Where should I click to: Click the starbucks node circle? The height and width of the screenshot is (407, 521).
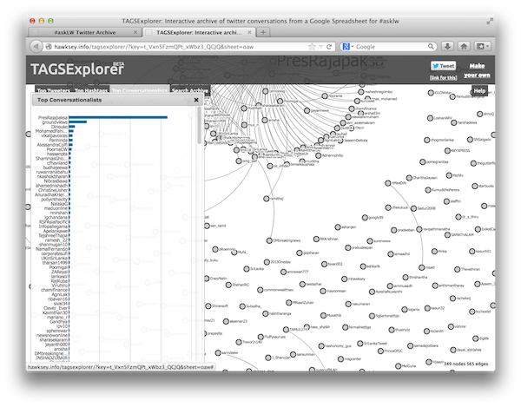pos(475,186)
